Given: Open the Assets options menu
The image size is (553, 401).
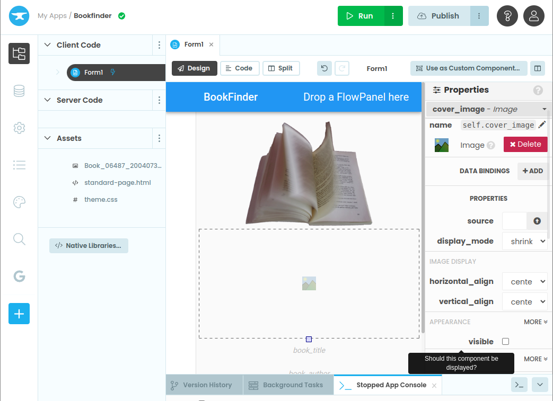Looking at the screenshot, I should (x=159, y=138).
